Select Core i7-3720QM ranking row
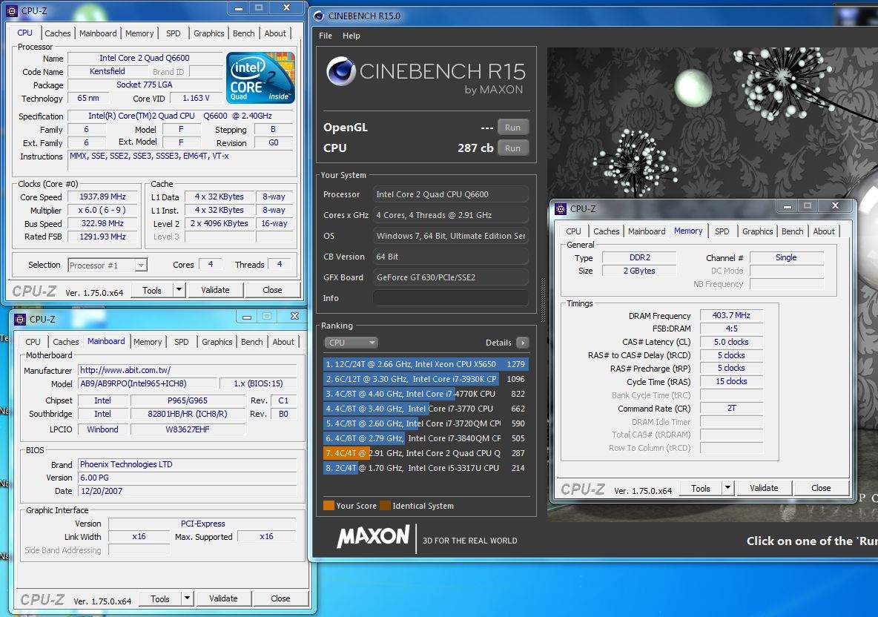 426,423
